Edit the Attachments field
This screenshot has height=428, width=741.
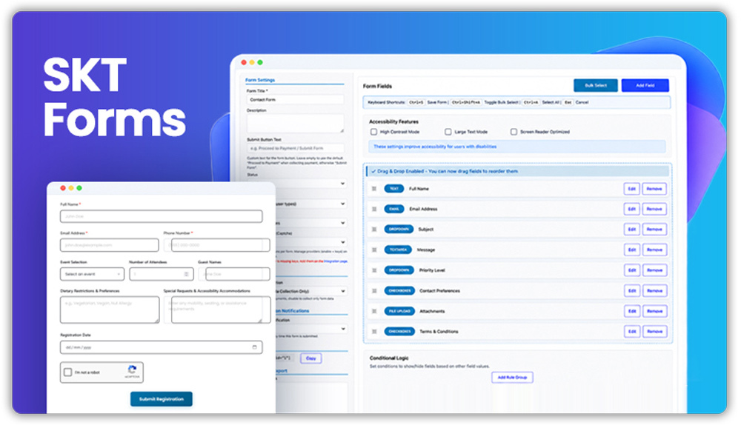click(x=632, y=311)
